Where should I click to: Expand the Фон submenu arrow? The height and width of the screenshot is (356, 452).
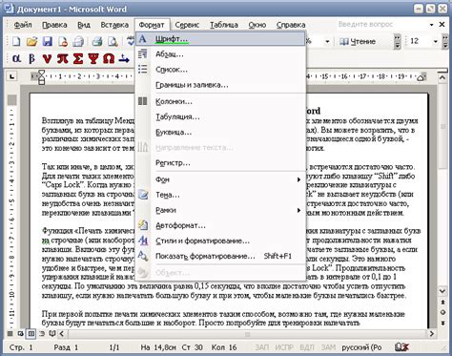pyautogui.click(x=298, y=179)
